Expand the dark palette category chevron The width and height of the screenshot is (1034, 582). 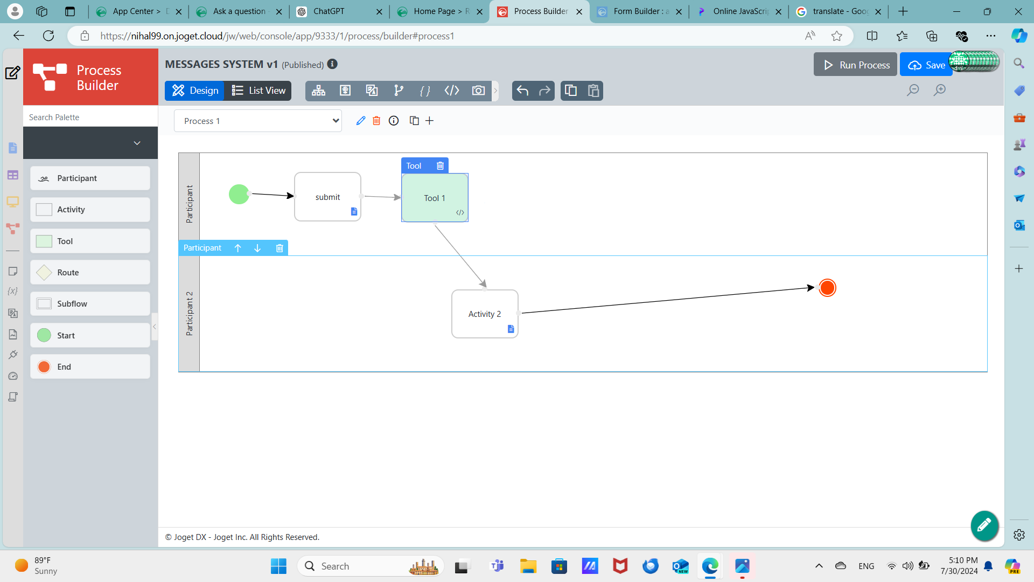coord(137,143)
